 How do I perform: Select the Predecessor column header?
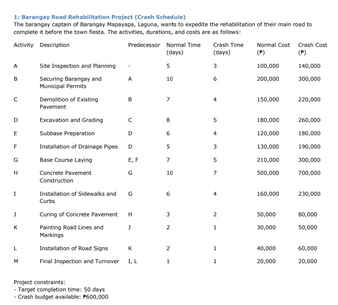[144, 45]
